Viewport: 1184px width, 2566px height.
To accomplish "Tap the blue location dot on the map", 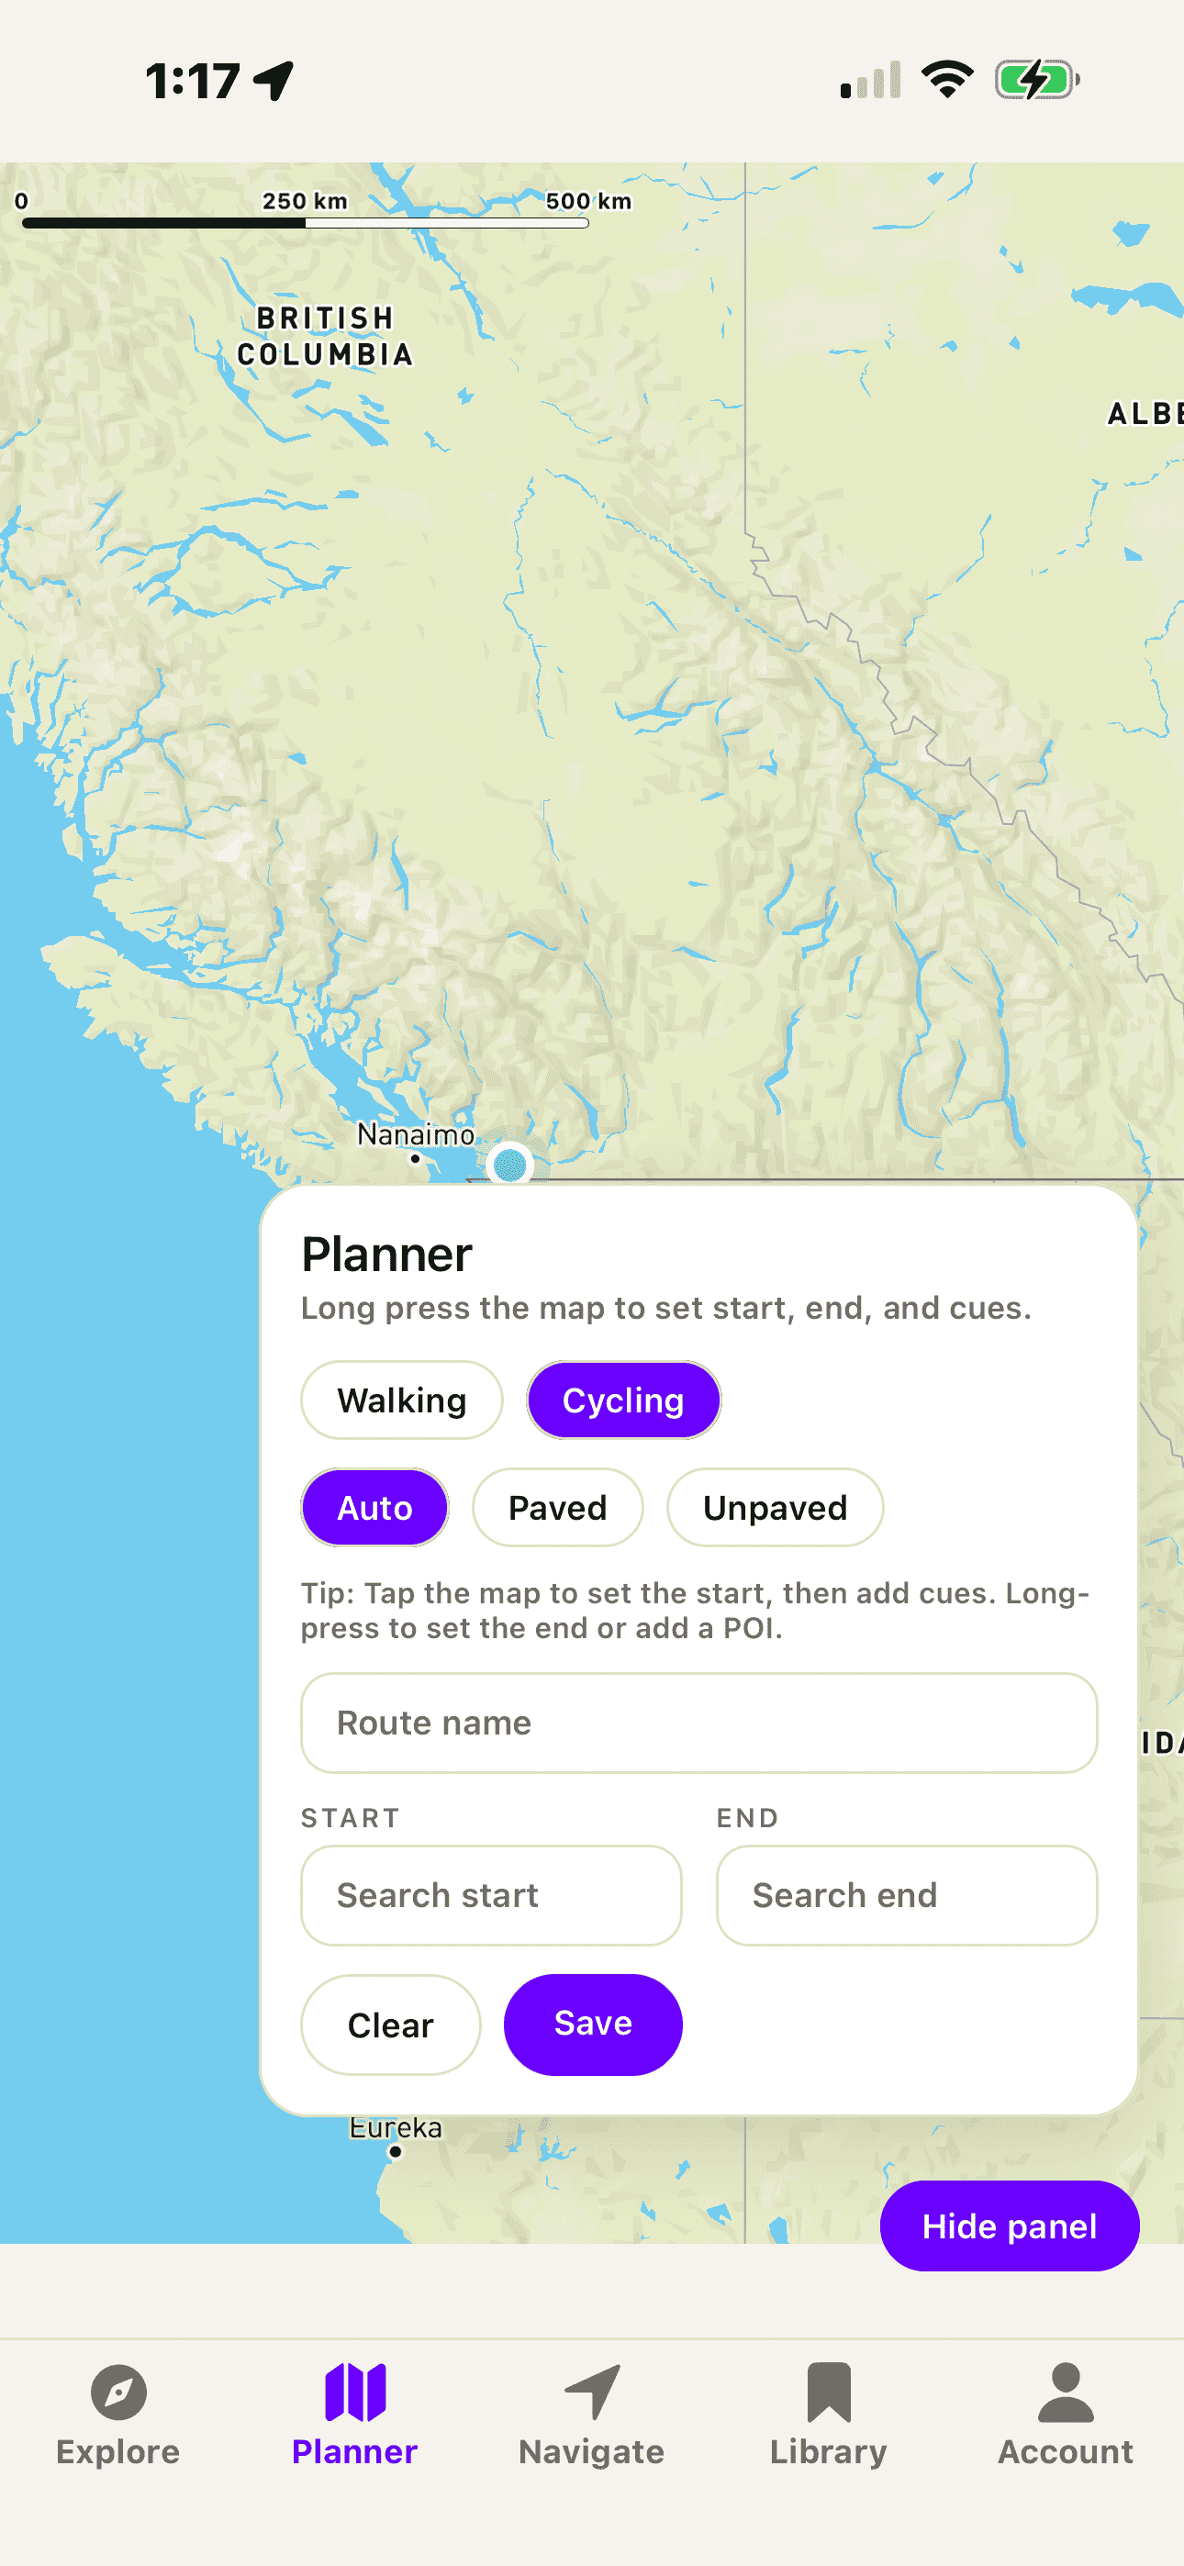I will tap(509, 1165).
